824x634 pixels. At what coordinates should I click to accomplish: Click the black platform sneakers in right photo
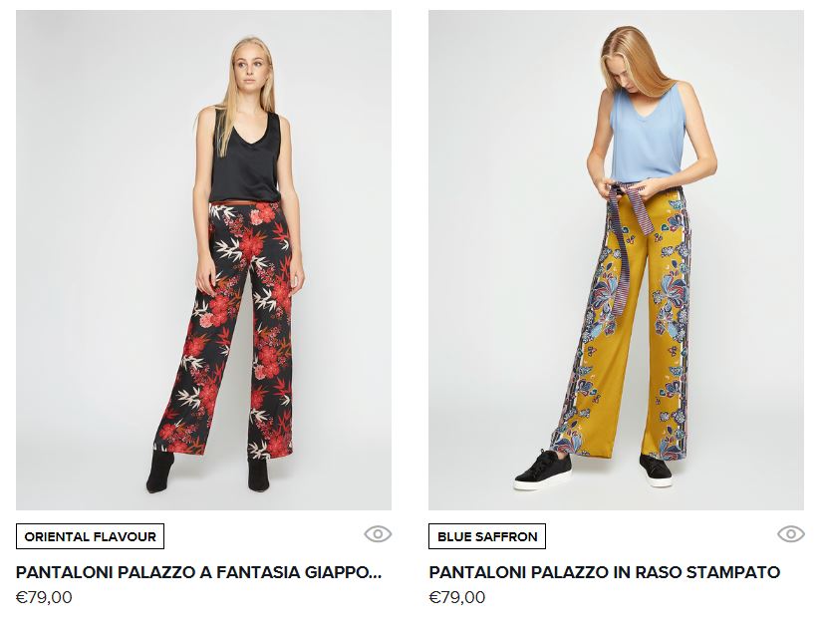(x=592, y=470)
